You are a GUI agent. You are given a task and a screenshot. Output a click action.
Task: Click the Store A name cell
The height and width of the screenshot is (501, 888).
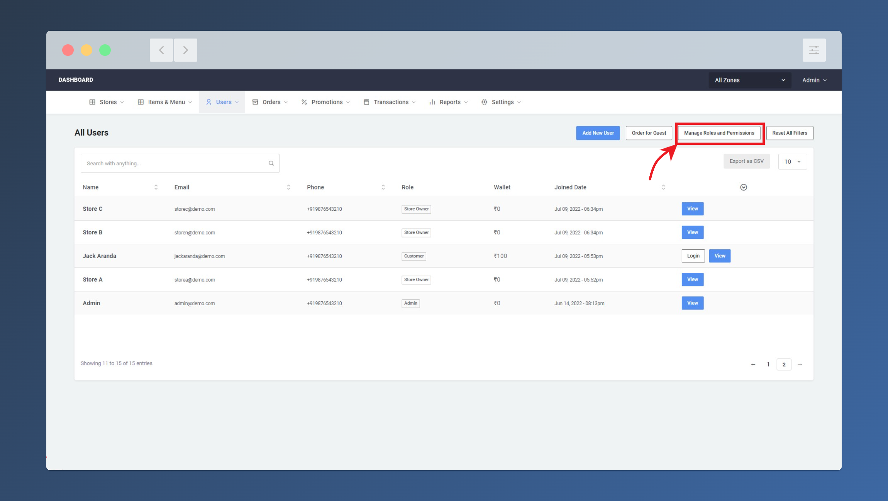(x=93, y=279)
